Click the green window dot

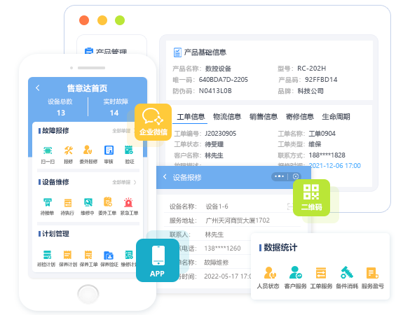click(120, 20)
